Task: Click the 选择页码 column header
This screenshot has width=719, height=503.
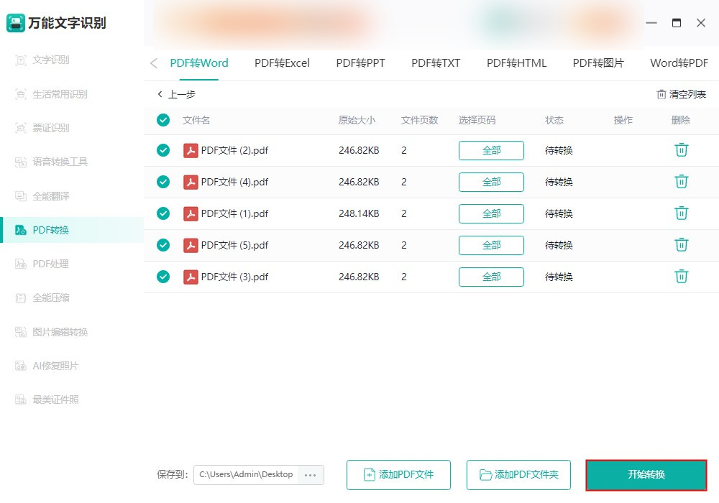Action: coord(477,120)
